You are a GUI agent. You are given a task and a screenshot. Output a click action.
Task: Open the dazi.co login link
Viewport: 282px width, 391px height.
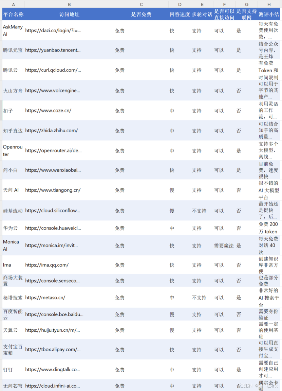pyautogui.click(x=53, y=31)
